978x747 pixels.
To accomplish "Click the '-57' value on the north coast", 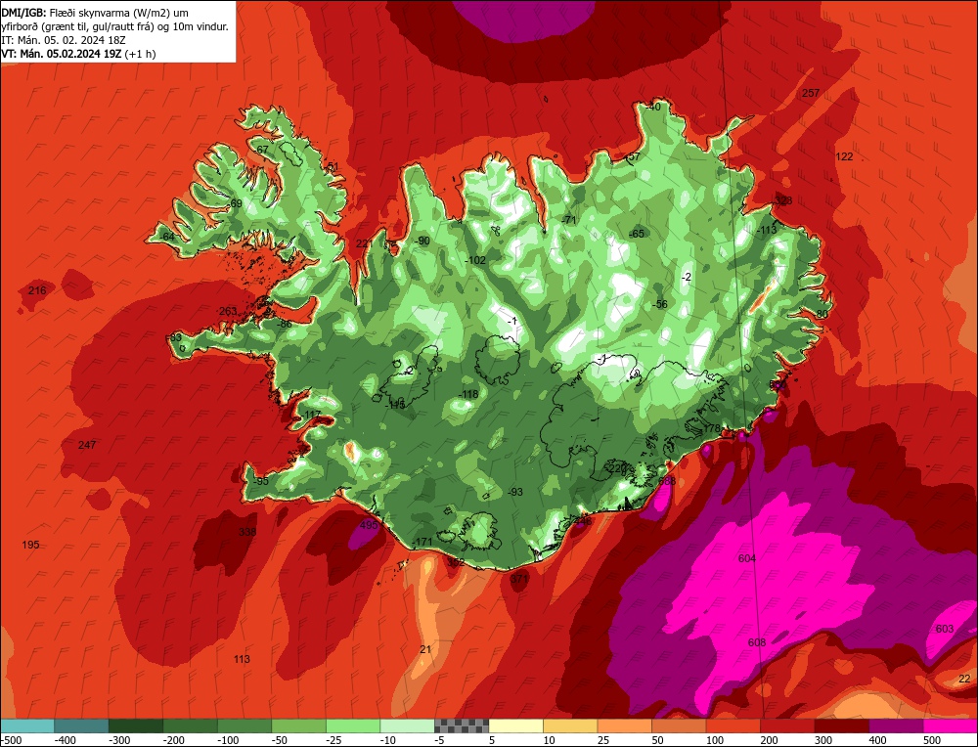I will coord(633,156).
